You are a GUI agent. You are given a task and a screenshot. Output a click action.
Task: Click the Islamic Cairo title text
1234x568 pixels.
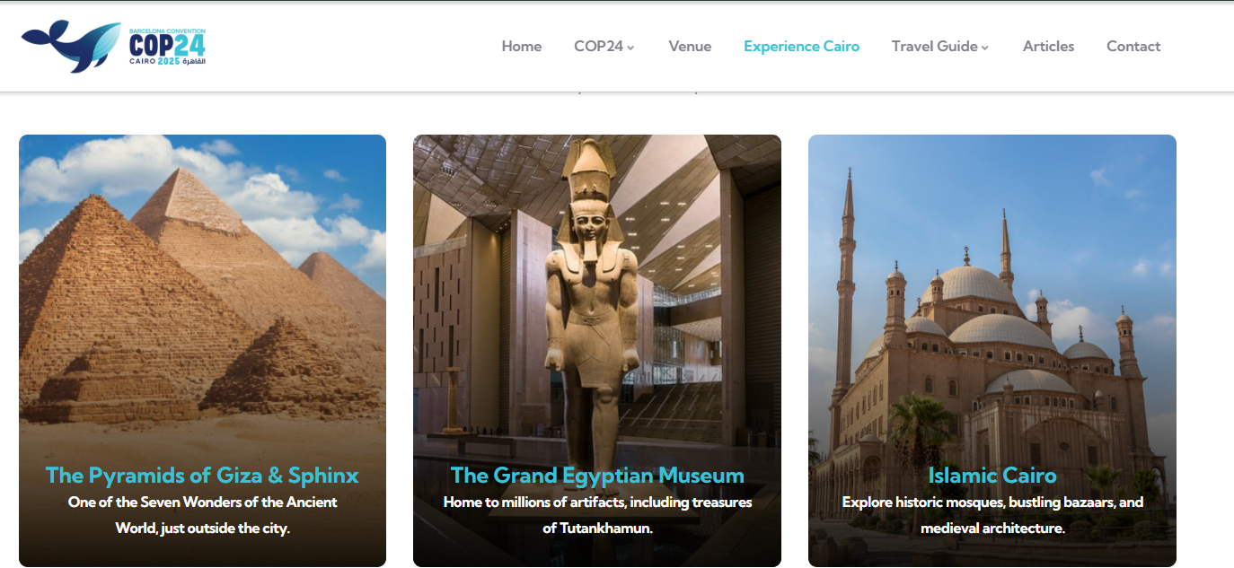(x=992, y=476)
